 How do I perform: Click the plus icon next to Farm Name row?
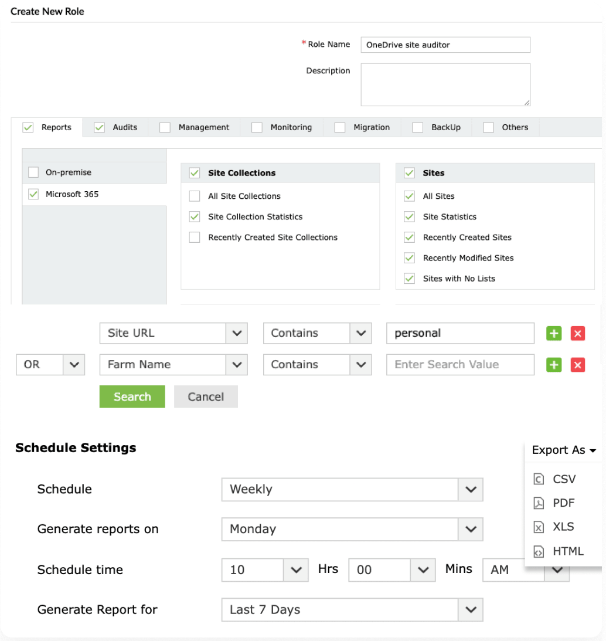point(553,364)
